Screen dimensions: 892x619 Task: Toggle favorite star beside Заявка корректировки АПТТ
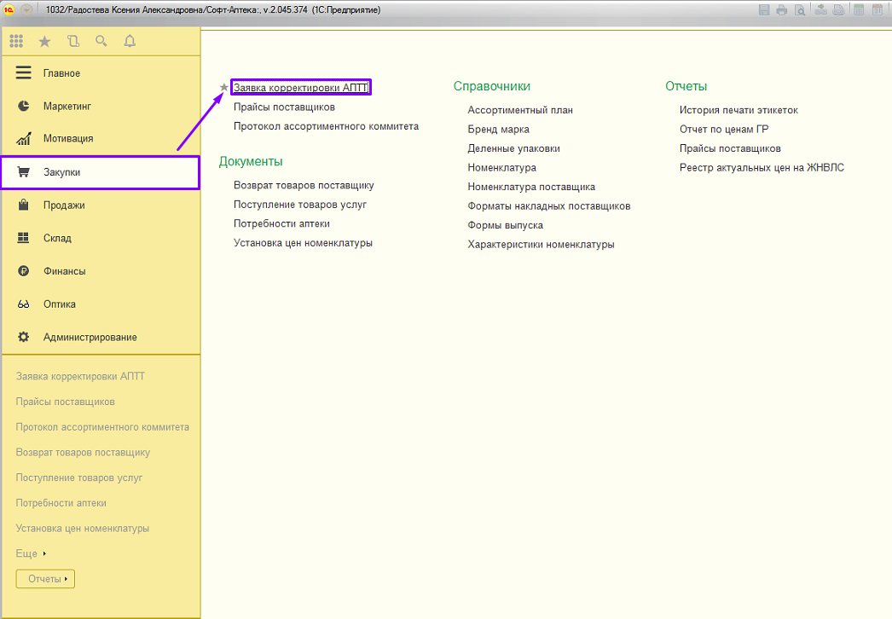click(224, 87)
